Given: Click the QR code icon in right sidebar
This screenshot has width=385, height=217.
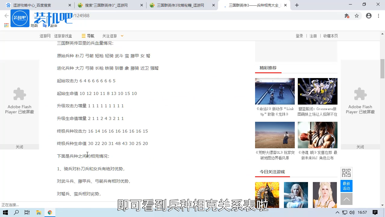Looking at the screenshot, I should (x=346, y=173).
